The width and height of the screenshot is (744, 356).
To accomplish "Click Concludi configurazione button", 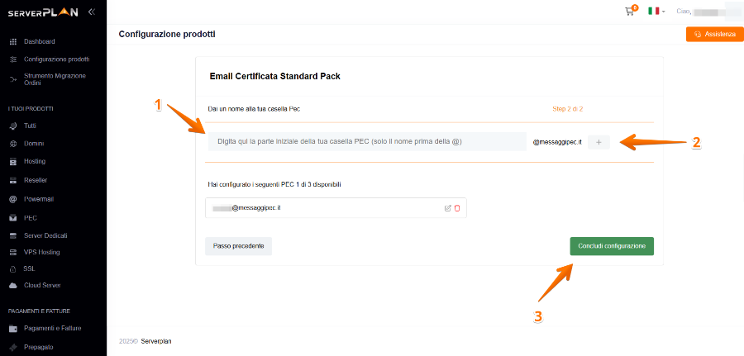I will (x=611, y=246).
